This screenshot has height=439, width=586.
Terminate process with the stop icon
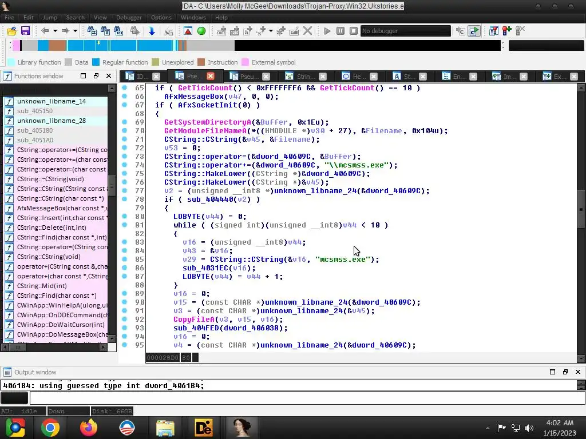(354, 31)
